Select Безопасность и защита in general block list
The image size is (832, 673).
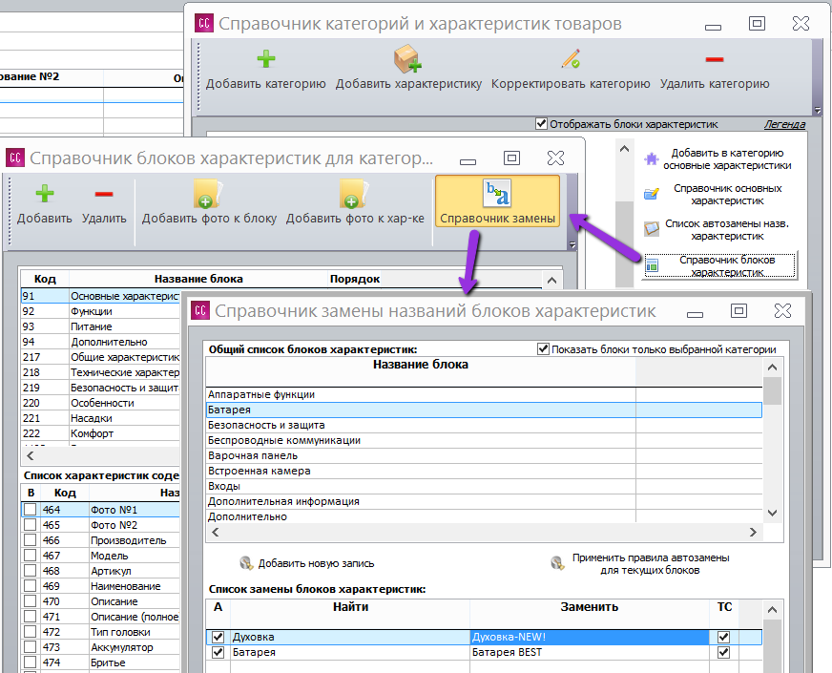(x=484, y=425)
